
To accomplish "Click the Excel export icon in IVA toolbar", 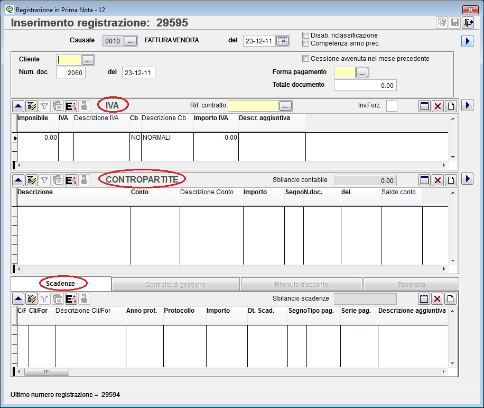I will [71, 106].
